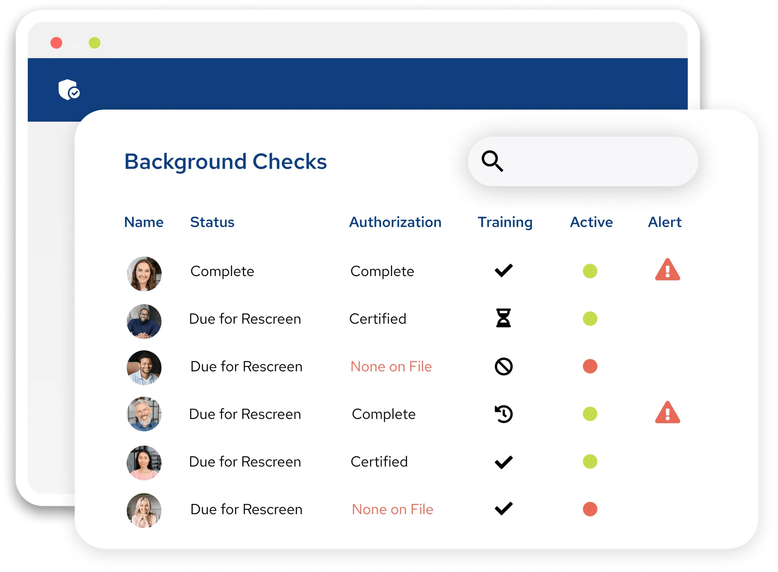The height and width of the screenshot is (572, 778).
Task: Click the last row's training checkmark
Action: [503, 509]
